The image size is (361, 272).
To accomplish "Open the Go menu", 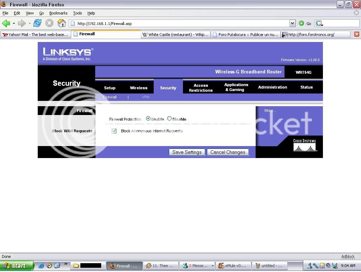I will tap(42, 13).
